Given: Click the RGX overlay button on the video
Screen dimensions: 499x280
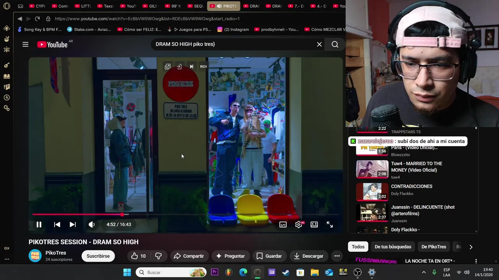Looking at the screenshot, I should click(203, 66).
